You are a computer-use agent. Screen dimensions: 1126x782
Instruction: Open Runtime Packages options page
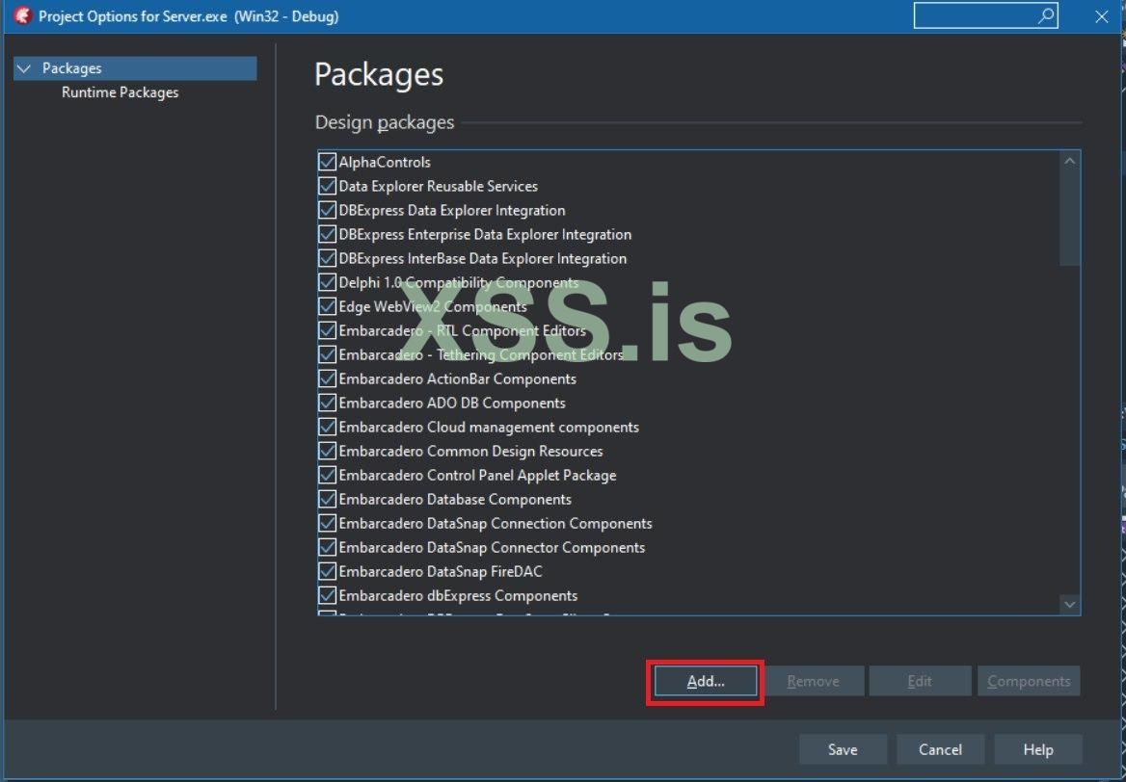[120, 92]
